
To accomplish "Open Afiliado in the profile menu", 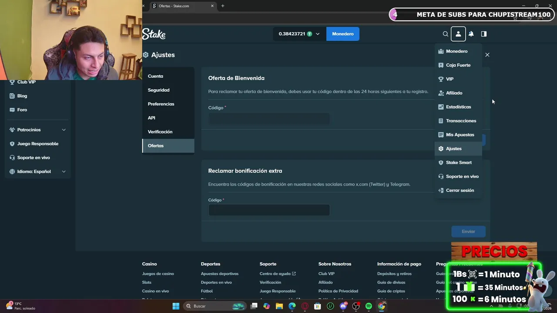I will (x=458, y=93).
